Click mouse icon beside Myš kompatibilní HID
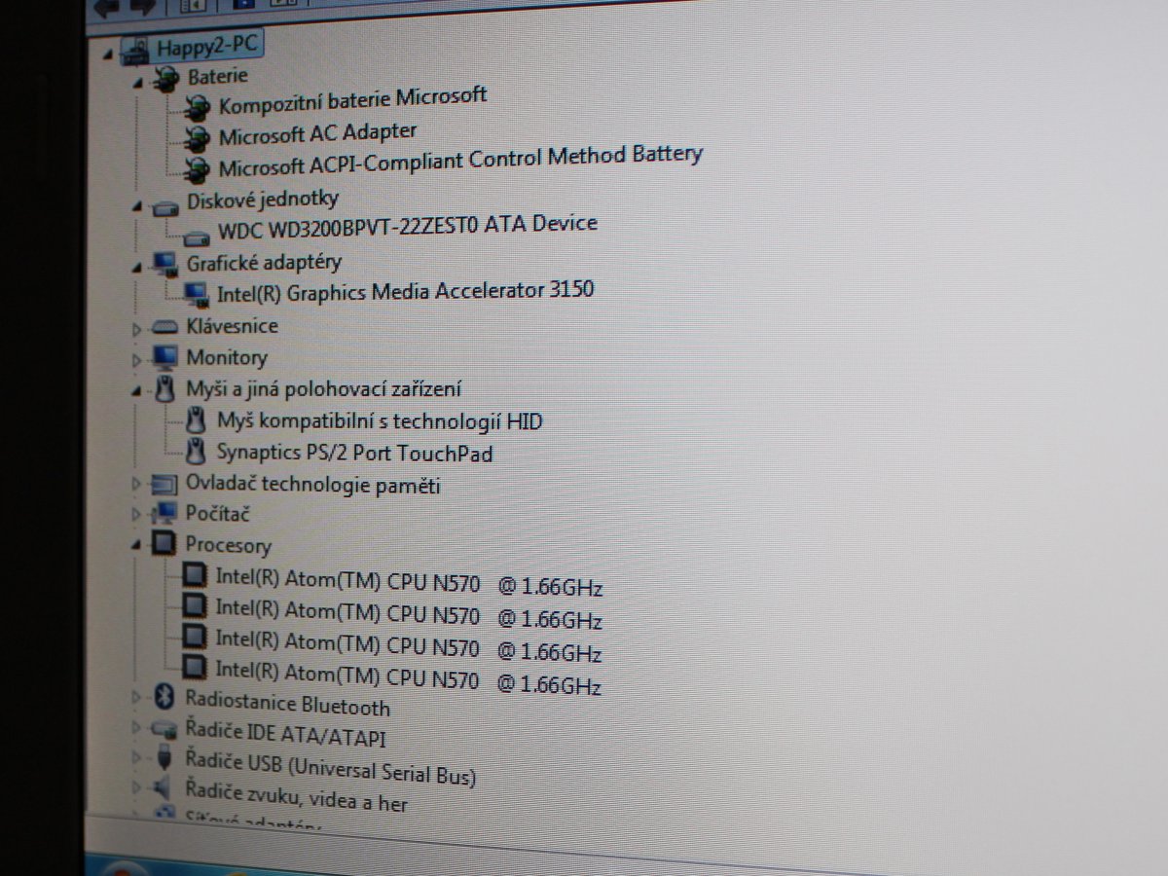Screen dimensions: 1168x876 pyautogui.click(x=197, y=420)
